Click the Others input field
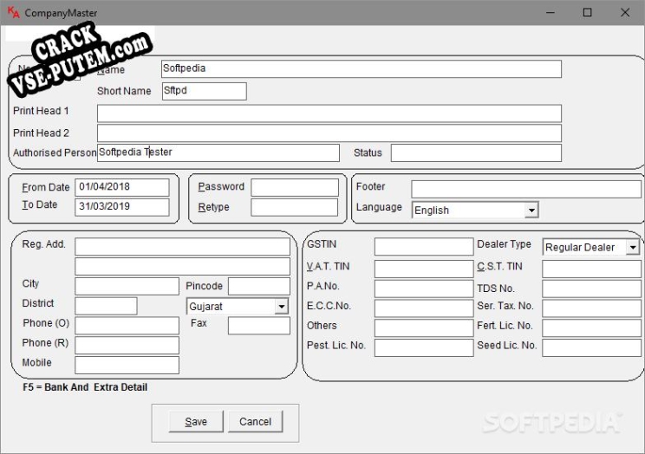 point(424,328)
